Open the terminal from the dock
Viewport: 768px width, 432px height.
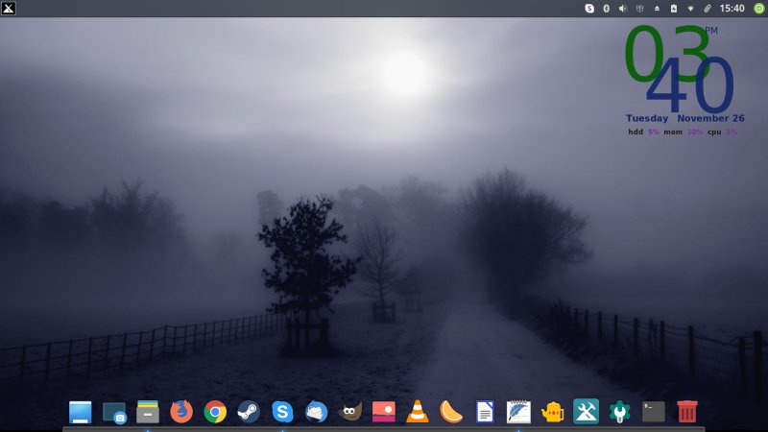tap(654, 412)
